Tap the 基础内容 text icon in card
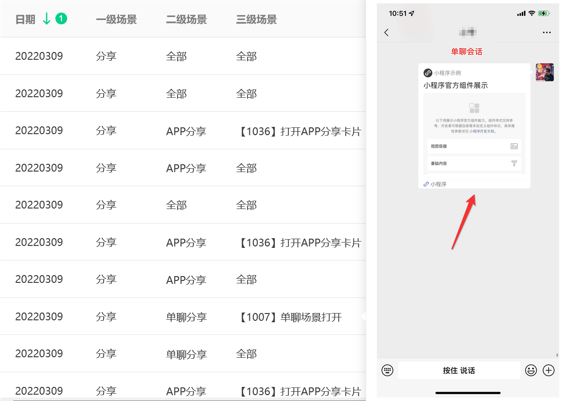 click(x=514, y=163)
